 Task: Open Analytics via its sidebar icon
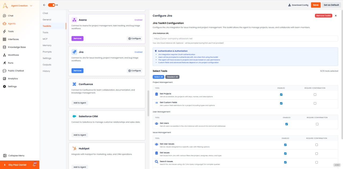pyautogui.click(x=5, y=78)
